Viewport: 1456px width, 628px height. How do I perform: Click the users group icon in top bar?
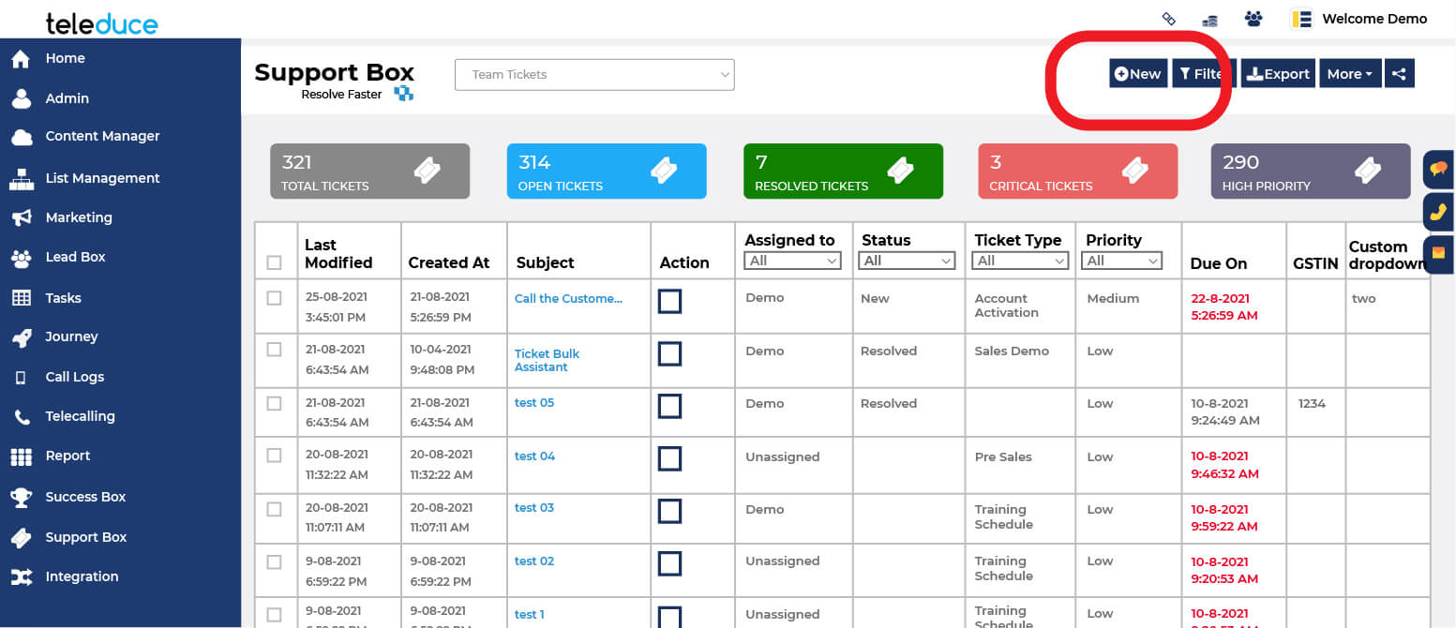pos(1253,17)
